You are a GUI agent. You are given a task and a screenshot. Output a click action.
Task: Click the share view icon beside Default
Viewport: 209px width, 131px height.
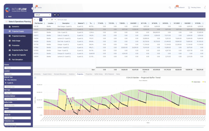coord(55,15)
